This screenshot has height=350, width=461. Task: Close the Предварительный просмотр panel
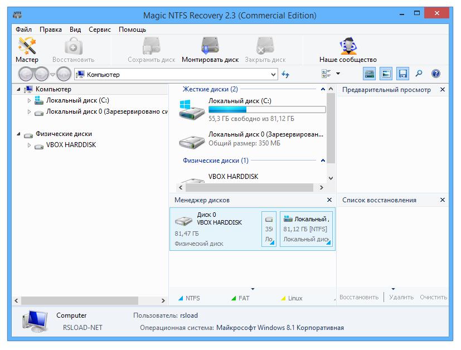(x=443, y=89)
